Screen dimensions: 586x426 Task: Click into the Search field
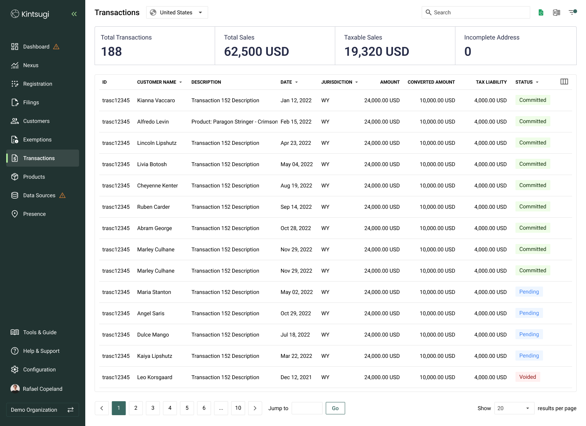pyautogui.click(x=480, y=12)
